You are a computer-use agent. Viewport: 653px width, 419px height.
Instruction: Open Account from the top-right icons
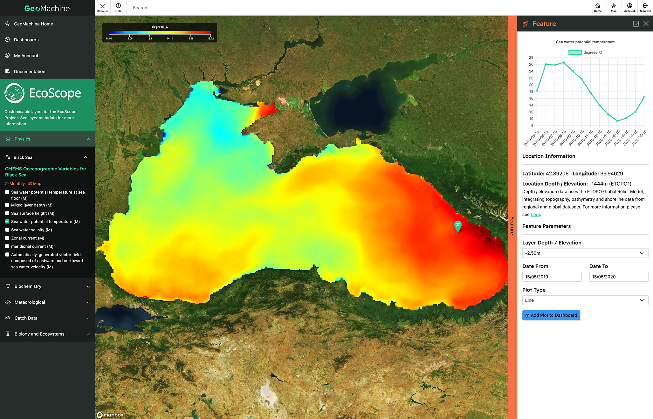629,7
